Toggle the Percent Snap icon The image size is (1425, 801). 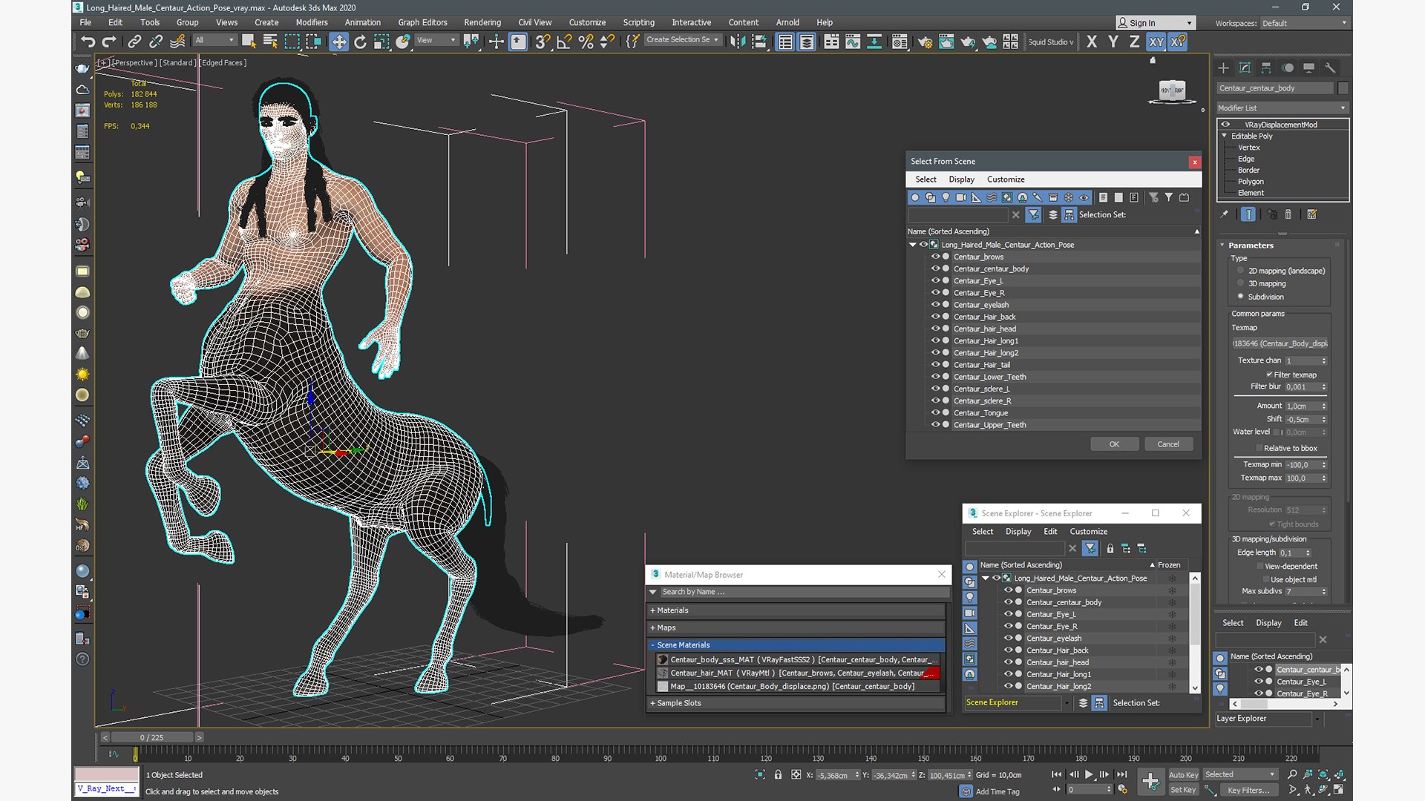click(x=586, y=42)
